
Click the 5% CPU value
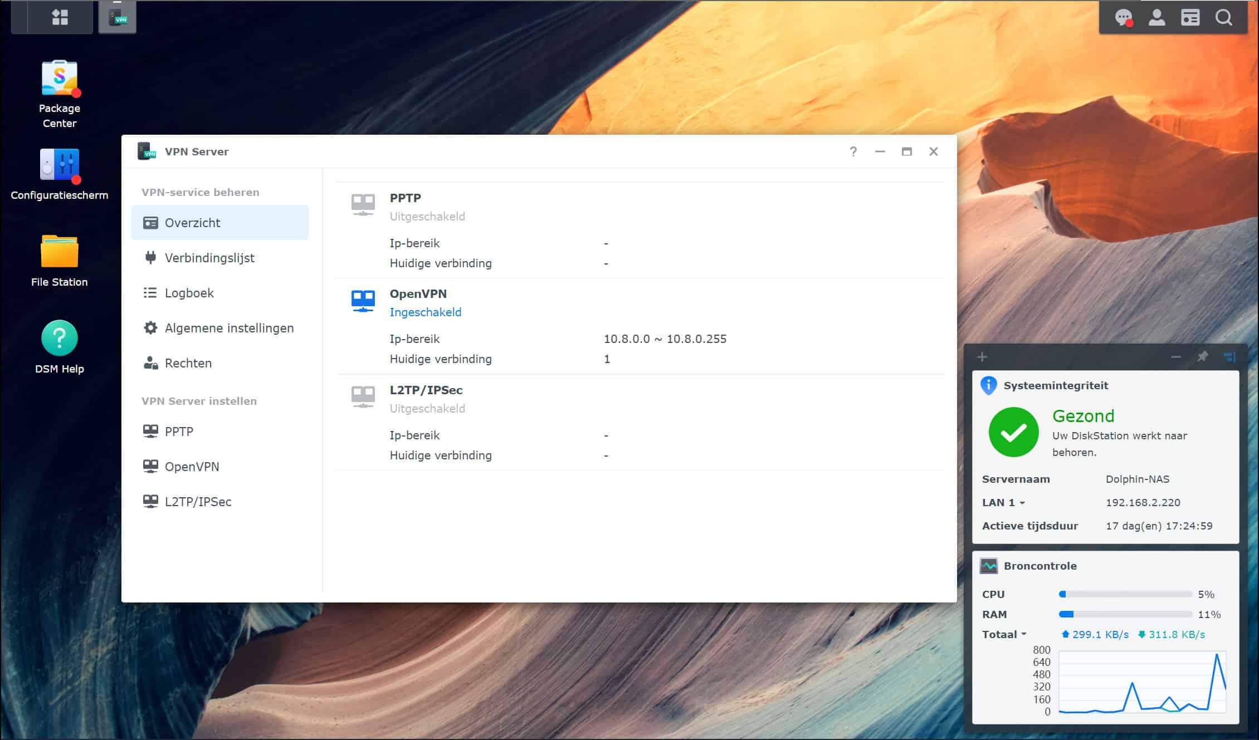tap(1206, 594)
